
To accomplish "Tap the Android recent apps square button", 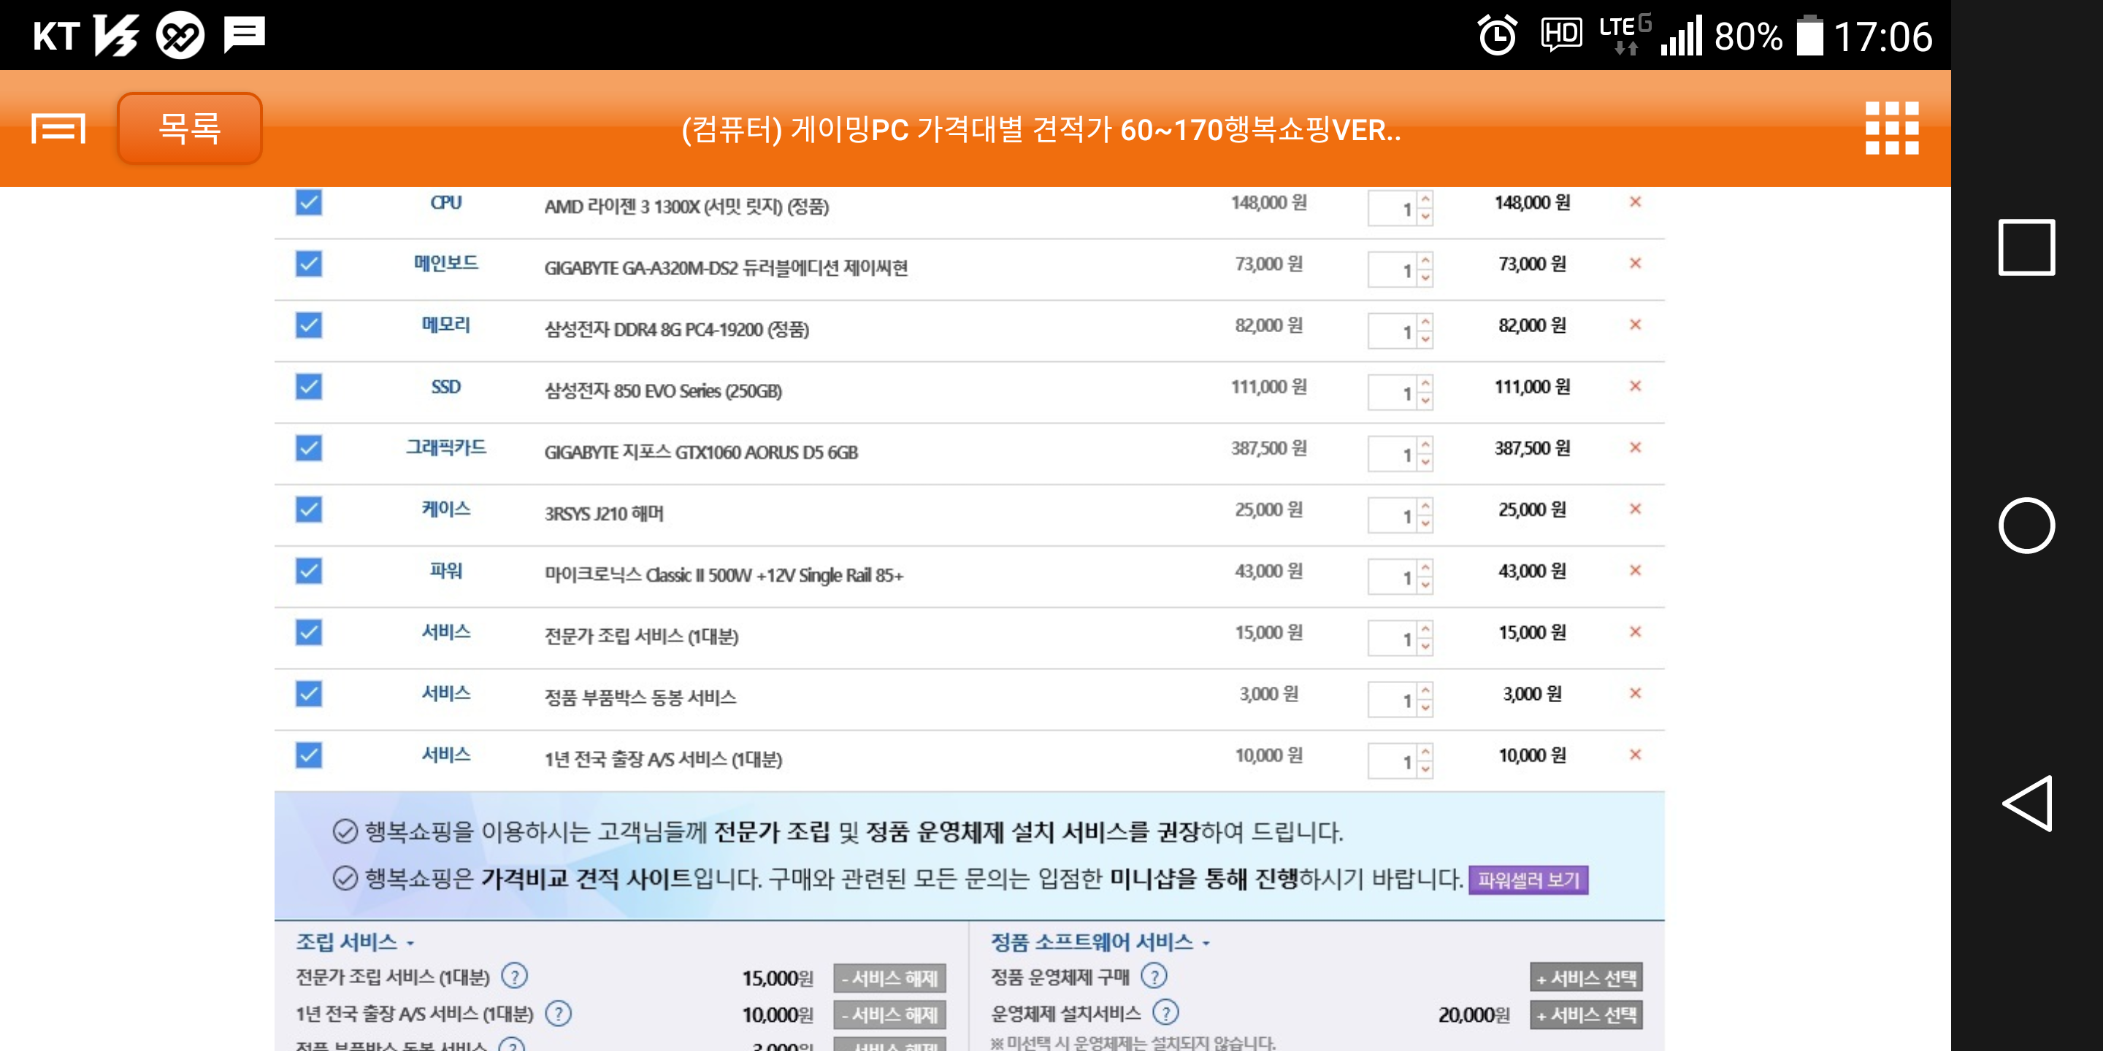I will (2026, 247).
